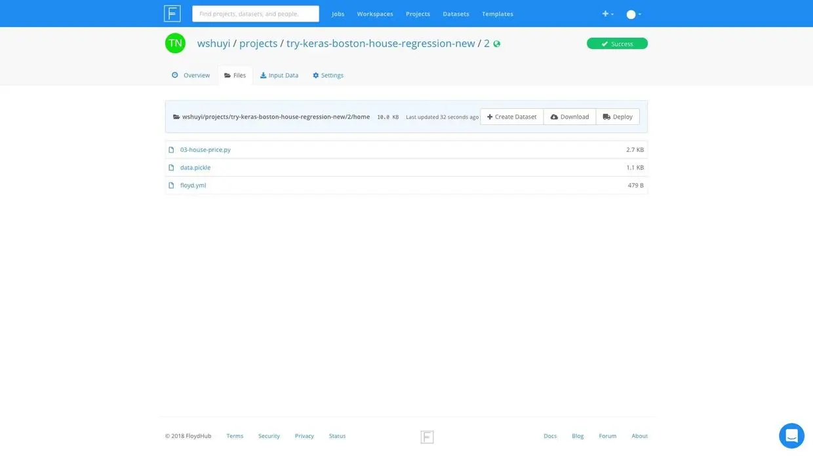
Task: Switch to the Overview tab
Action: (191, 75)
